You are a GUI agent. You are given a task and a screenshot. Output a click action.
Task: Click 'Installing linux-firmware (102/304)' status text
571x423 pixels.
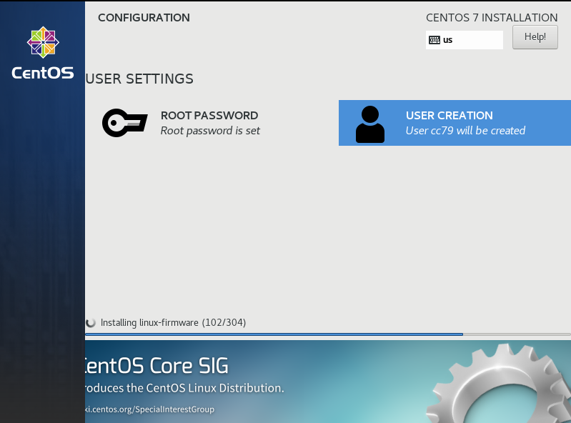coord(173,322)
